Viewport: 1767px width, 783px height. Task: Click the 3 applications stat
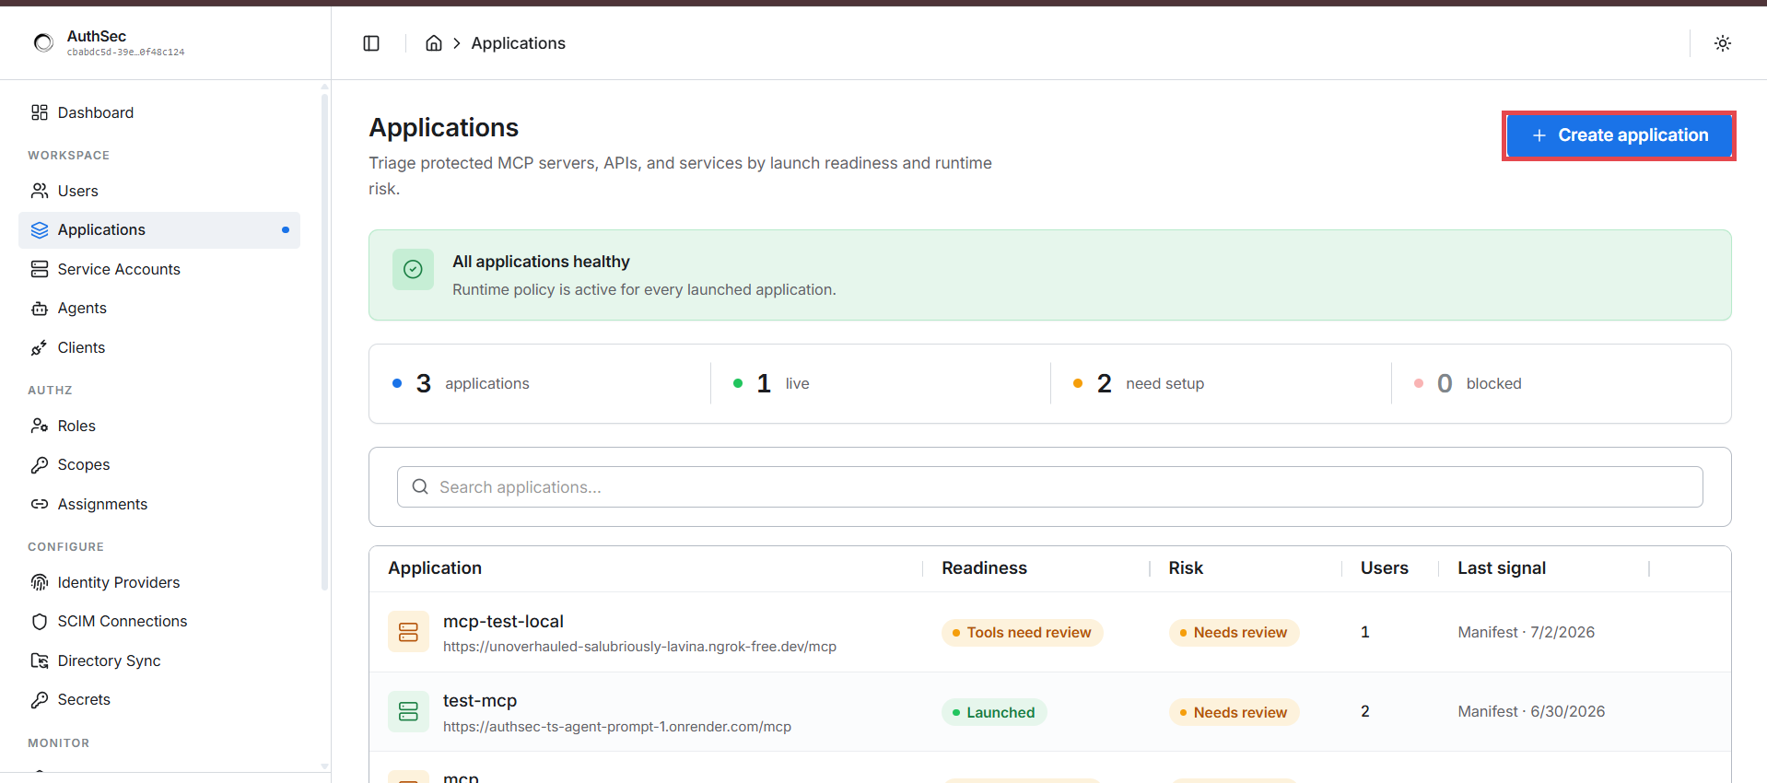(461, 383)
